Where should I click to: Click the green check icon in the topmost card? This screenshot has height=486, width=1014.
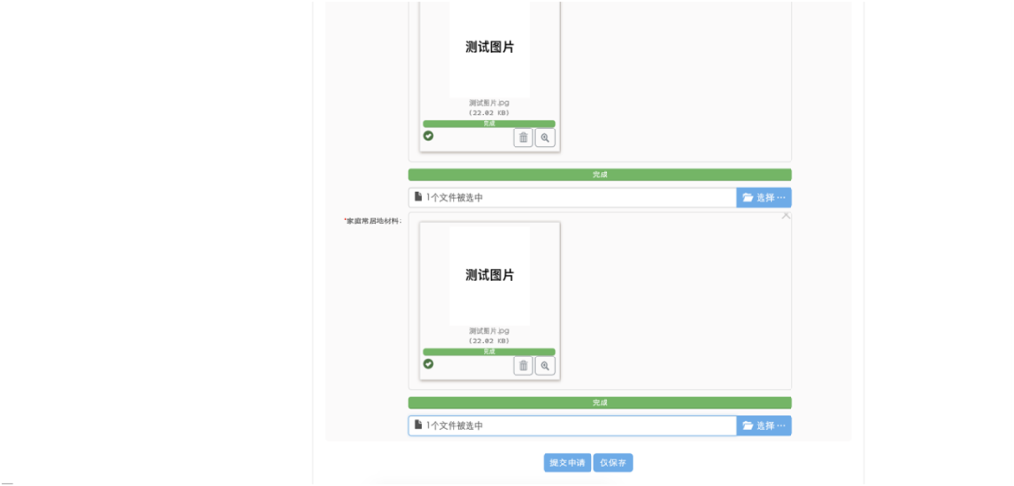click(x=428, y=136)
